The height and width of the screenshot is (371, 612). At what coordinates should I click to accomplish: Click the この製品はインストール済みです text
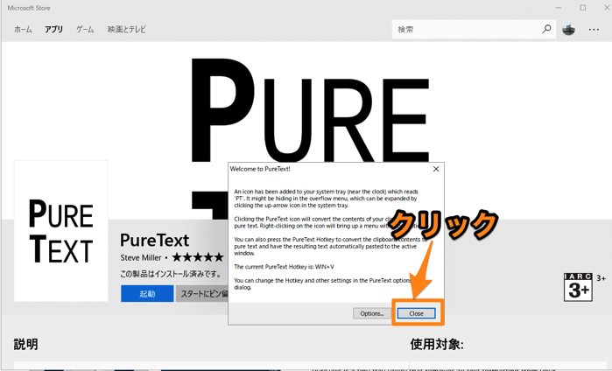(x=171, y=274)
